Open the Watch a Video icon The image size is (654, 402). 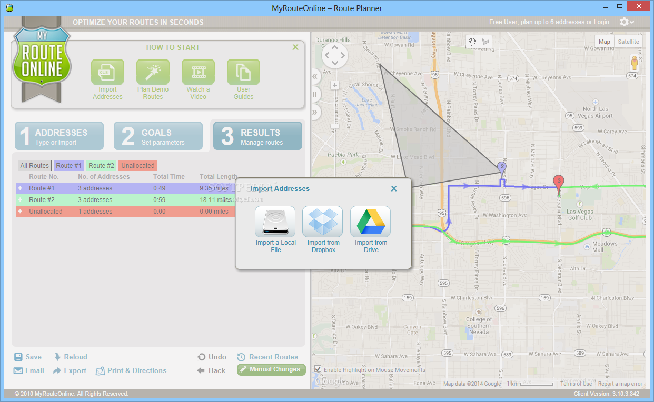(x=198, y=72)
